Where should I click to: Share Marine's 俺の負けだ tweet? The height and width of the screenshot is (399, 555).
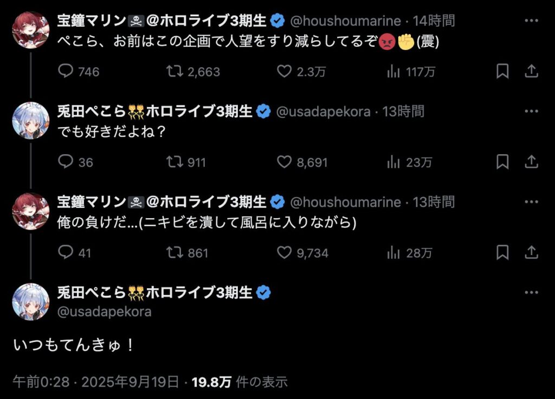point(532,252)
